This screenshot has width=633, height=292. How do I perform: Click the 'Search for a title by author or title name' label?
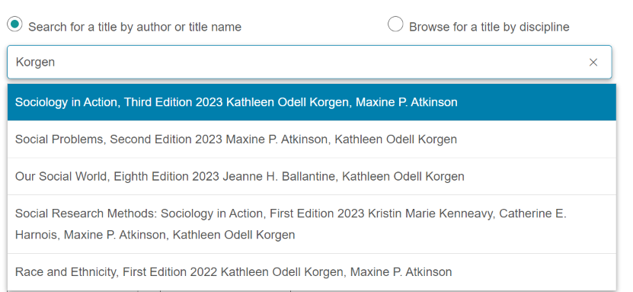click(135, 27)
